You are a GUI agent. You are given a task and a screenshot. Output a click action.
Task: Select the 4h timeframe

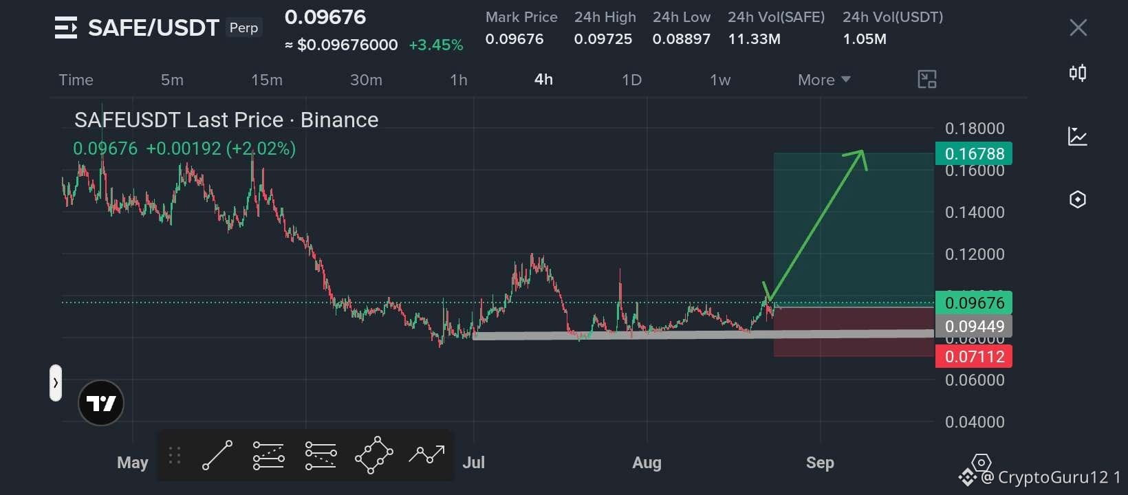[543, 80]
